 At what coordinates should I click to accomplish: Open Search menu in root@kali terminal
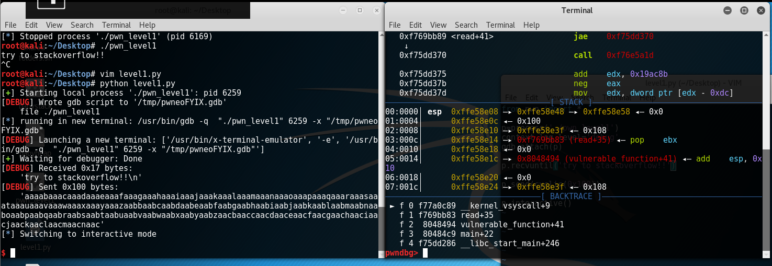pos(82,25)
